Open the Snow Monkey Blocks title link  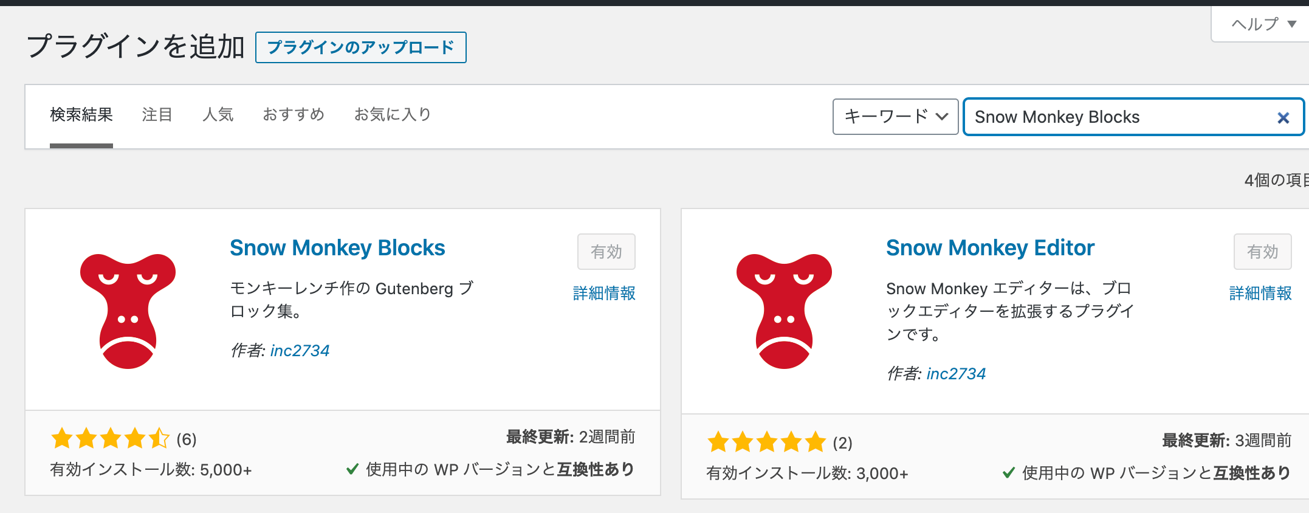(337, 248)
